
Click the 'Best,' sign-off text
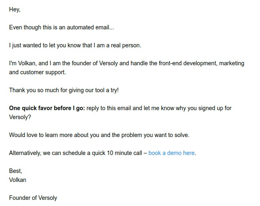[16, 171]
